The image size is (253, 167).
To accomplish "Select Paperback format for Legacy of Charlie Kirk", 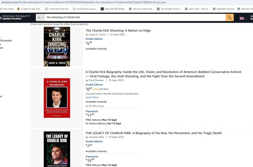I will click(x=92, y=157).
